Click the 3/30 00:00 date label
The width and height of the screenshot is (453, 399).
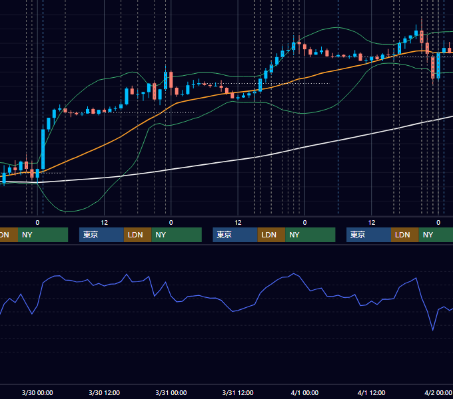tap(37, 392)
